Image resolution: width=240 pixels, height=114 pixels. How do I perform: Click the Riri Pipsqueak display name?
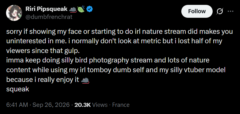[47, 9]
